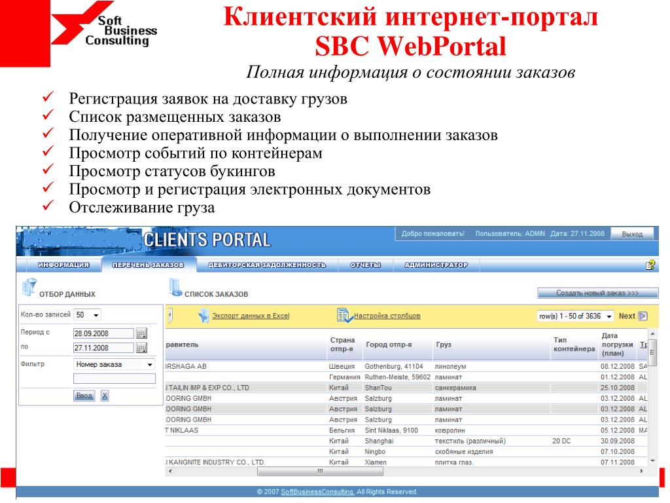This screenshot has width=670, height=503.
Task: Sort by Город отпр-я column header
Action: pos(389,345)
